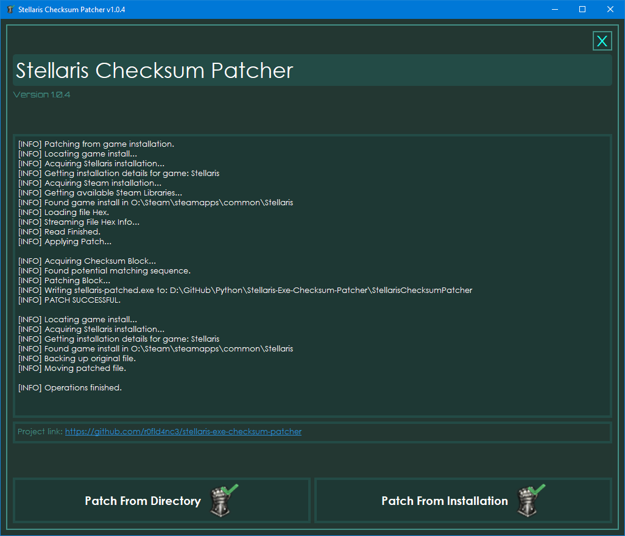Click the log line 'Acquiring Steam installation...'

(x=90, y=183)
